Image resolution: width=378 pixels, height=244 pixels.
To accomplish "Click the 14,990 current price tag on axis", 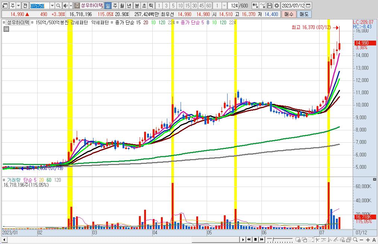I will tap(365, 43).
